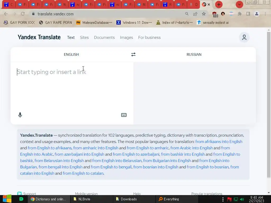Open 'from English into Belarusian' link
This screenshot has width=271, height=203.
117,161
